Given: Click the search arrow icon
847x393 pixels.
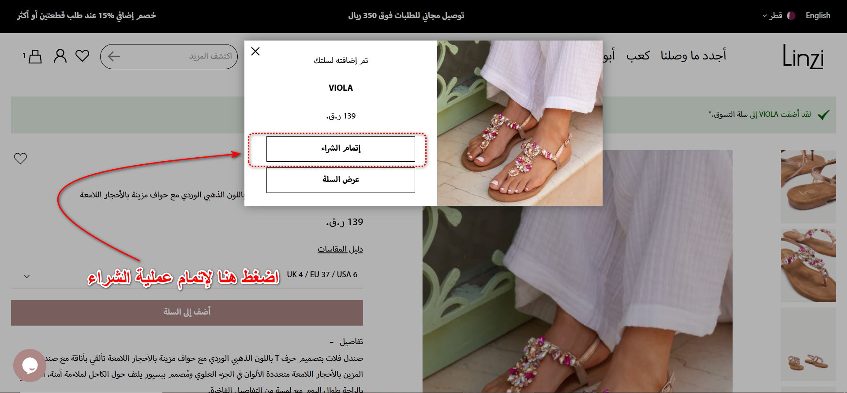Looking at the screenshot, I should click(x=114, y=56).
